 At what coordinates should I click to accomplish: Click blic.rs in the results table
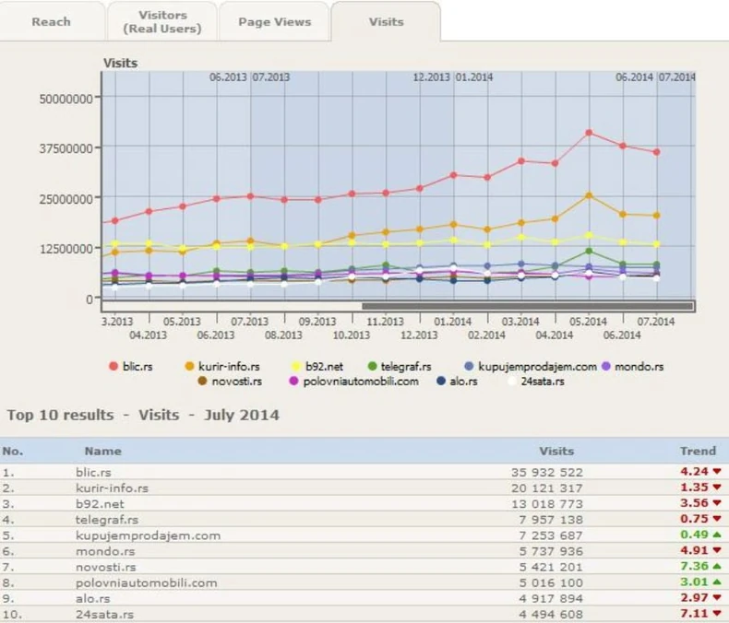click(x=94, y=472)
